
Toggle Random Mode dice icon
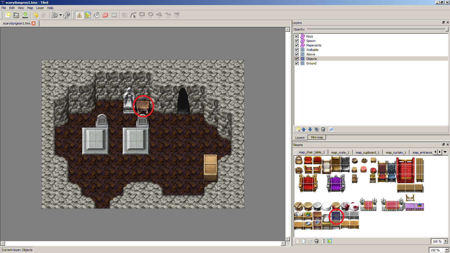click(67, 15)
